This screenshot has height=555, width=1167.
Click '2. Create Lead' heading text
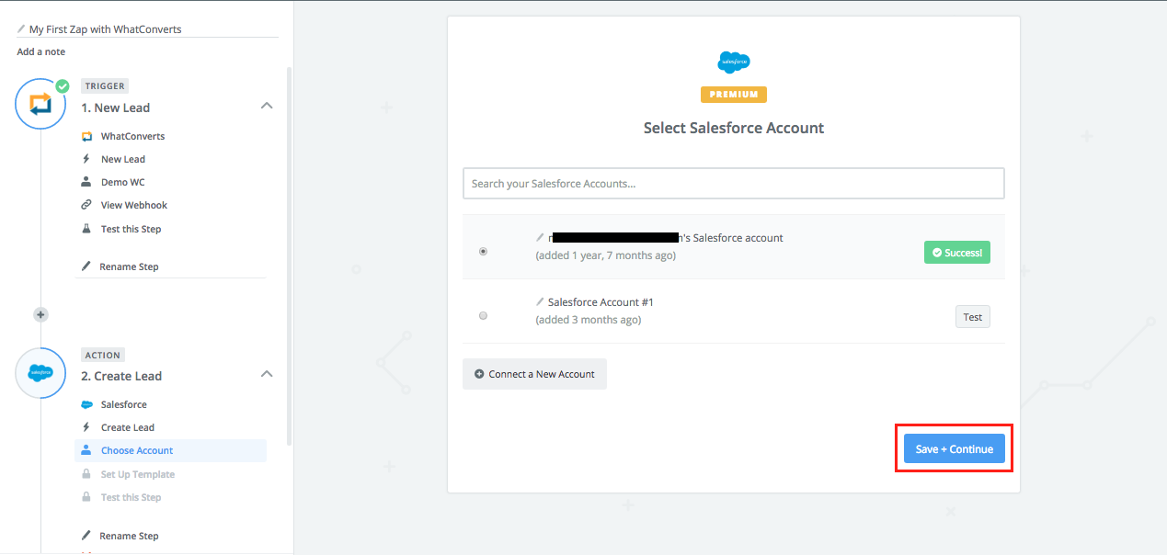[x=121, y=376]
